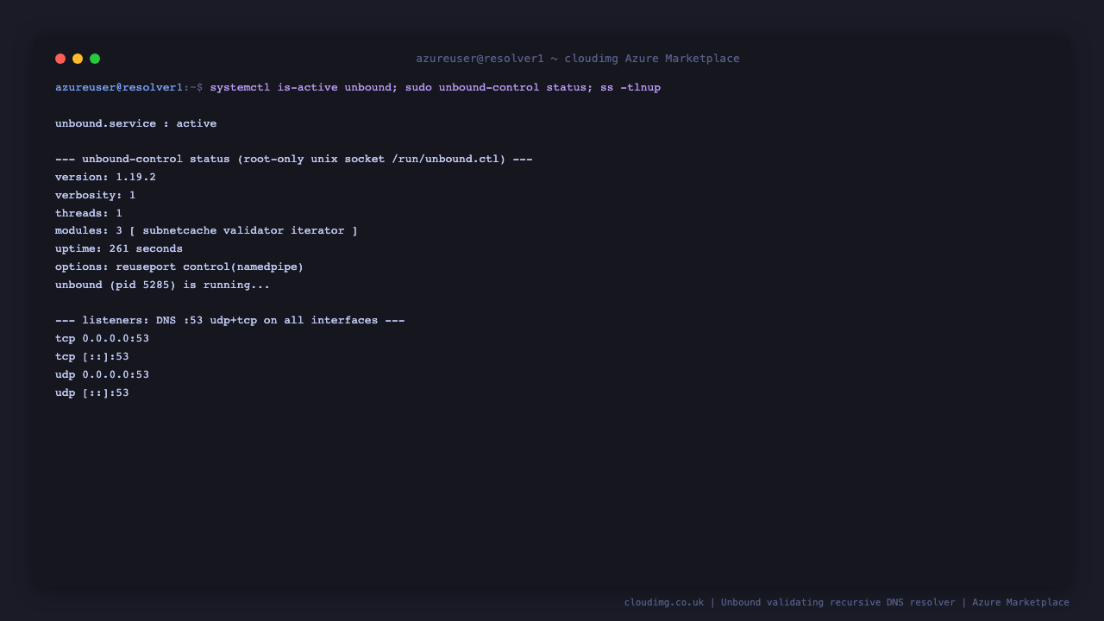
Task: Click the 'tcp [::]:53' line
Action: click(x=92, y=356)
